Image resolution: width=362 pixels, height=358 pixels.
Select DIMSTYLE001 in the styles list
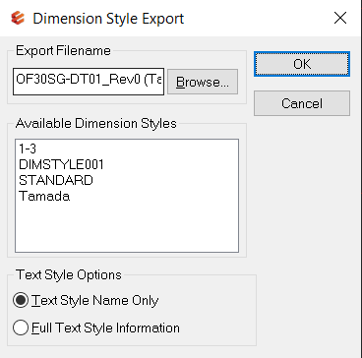(61, 164)
